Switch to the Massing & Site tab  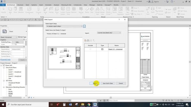[x=66, y=5]
